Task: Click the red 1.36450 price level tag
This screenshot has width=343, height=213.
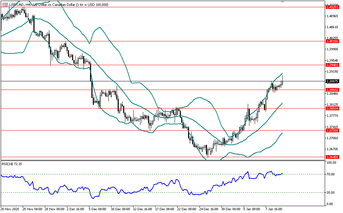Action: click(333, 157)
